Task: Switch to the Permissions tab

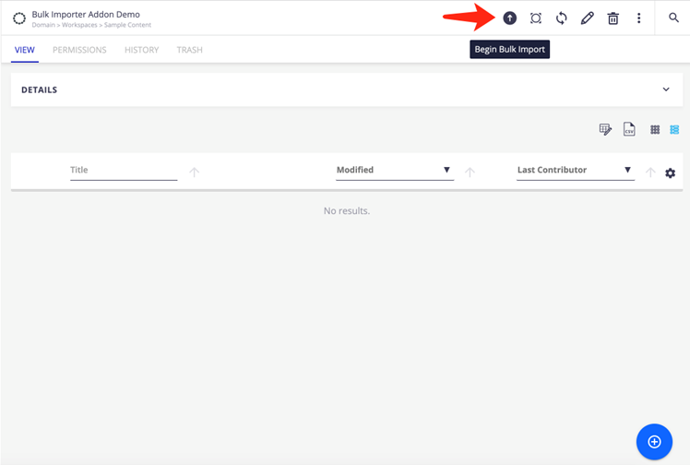Action: pos(79,50)
